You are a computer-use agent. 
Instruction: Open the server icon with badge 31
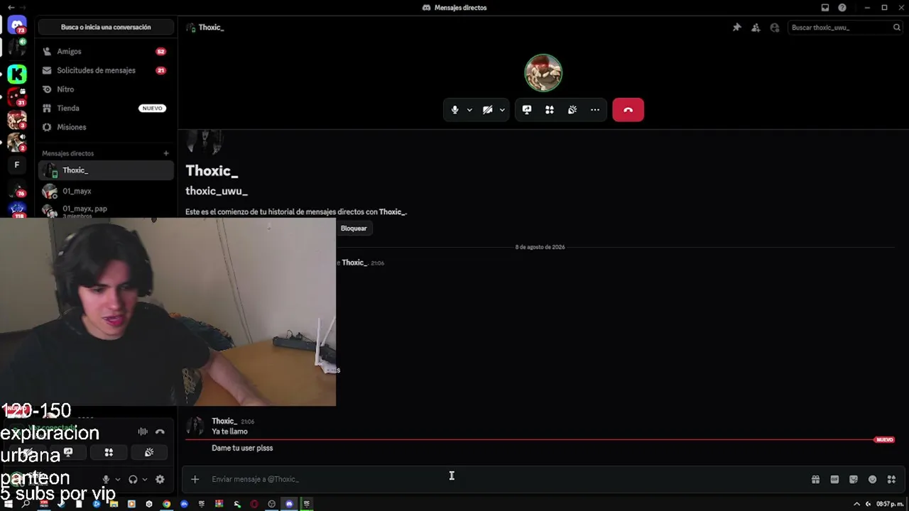pos(17,97)
